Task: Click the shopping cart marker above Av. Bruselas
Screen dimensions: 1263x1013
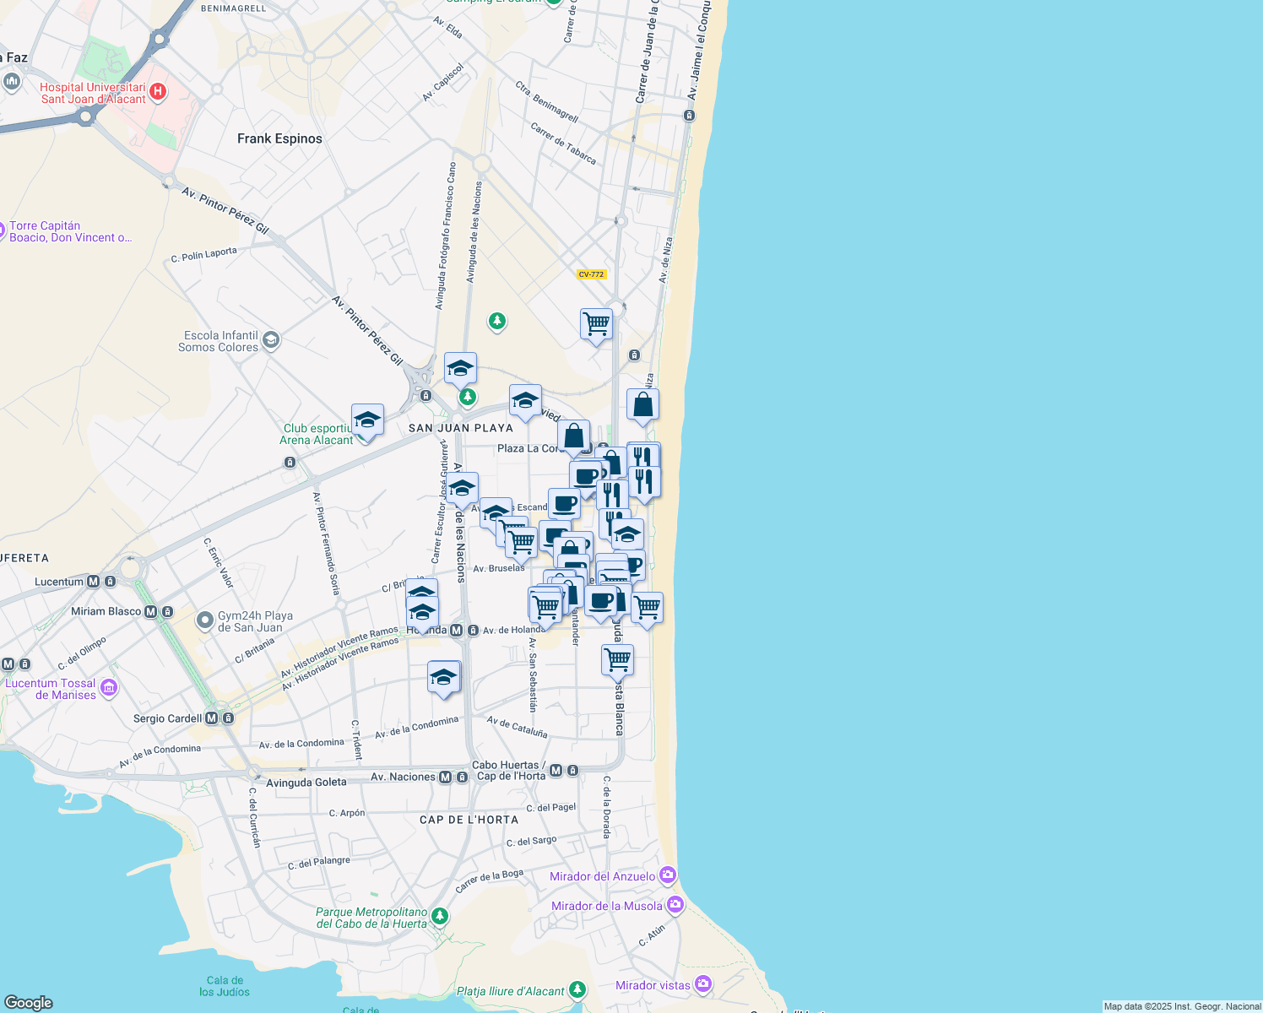Action: coord(522,544)
